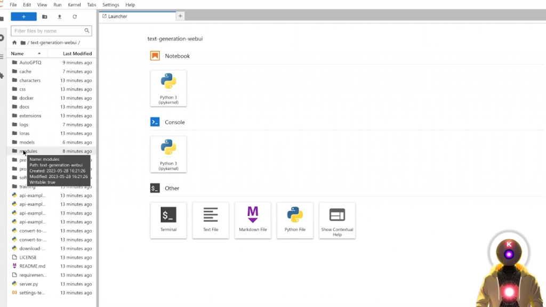Select the README.md file
This screenshot has width=546, height=307.
(x=51, y=266)
